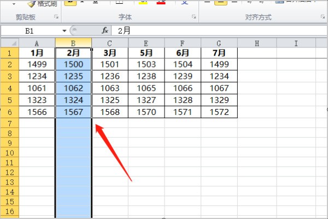Click the cell with value 1504
Screen dimensions: 328x219
pyautogui.click(x=183, y=64)
